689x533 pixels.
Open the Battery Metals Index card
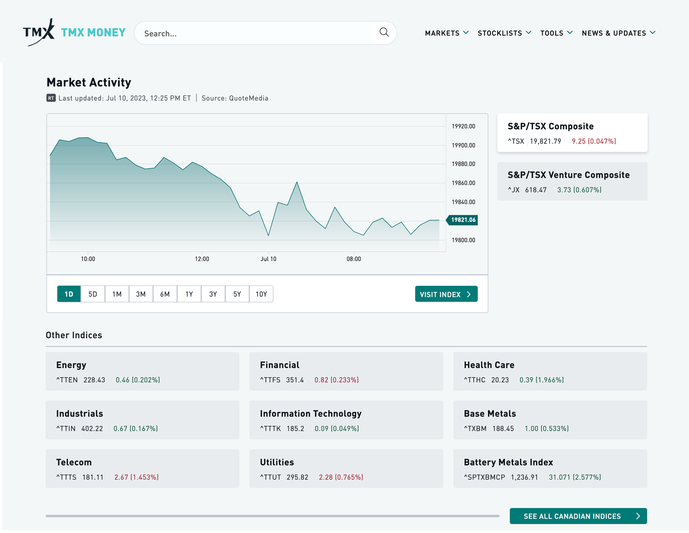(550, 469)
